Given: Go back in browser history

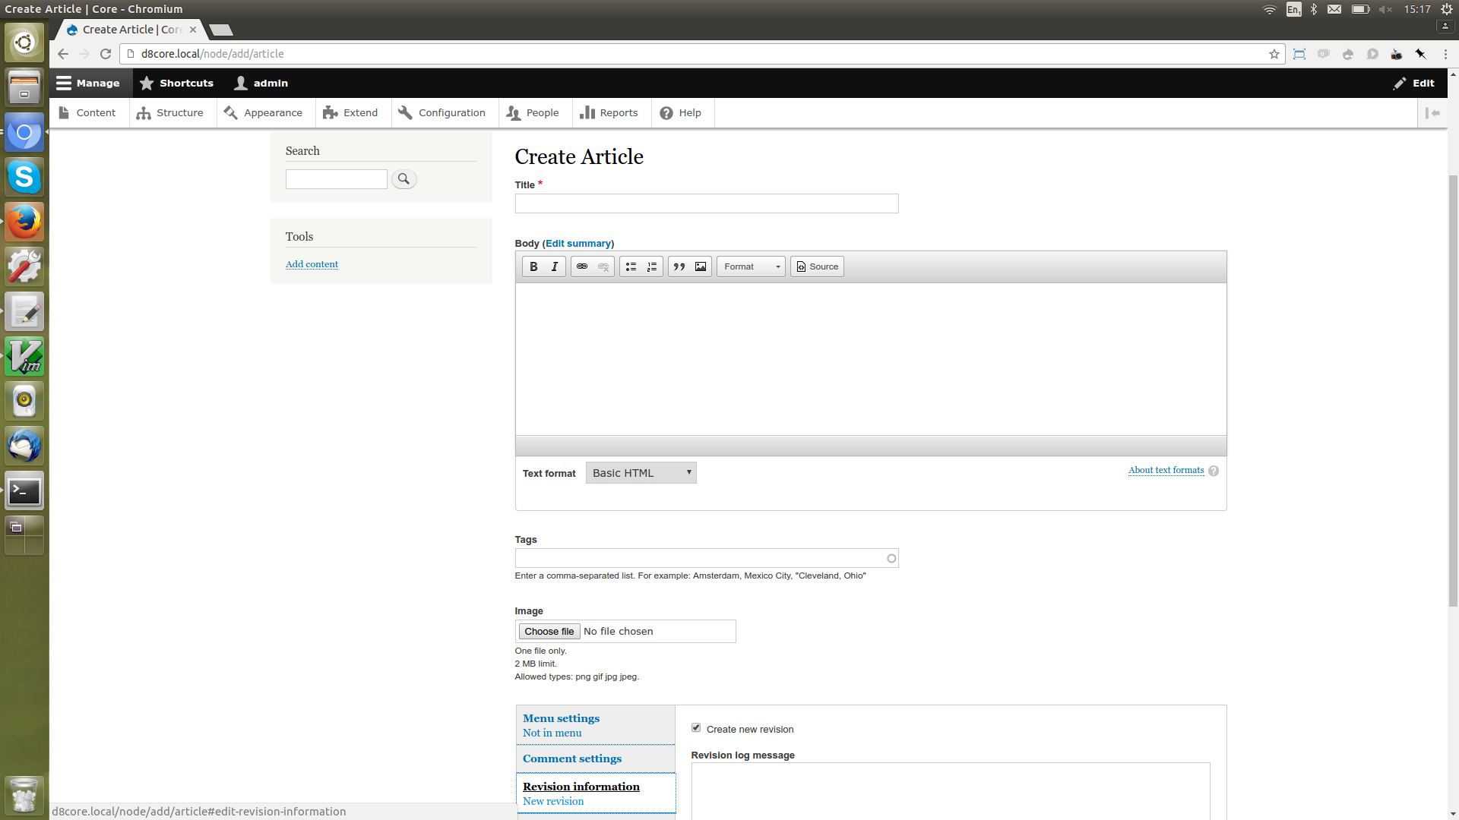Looking at the screenshot, I should (63, 54).
